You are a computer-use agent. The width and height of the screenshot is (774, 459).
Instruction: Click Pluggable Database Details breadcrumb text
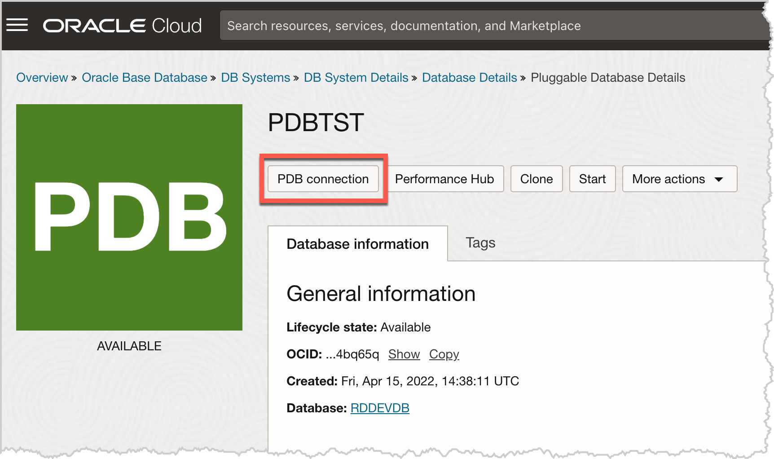tap(608, 78)
